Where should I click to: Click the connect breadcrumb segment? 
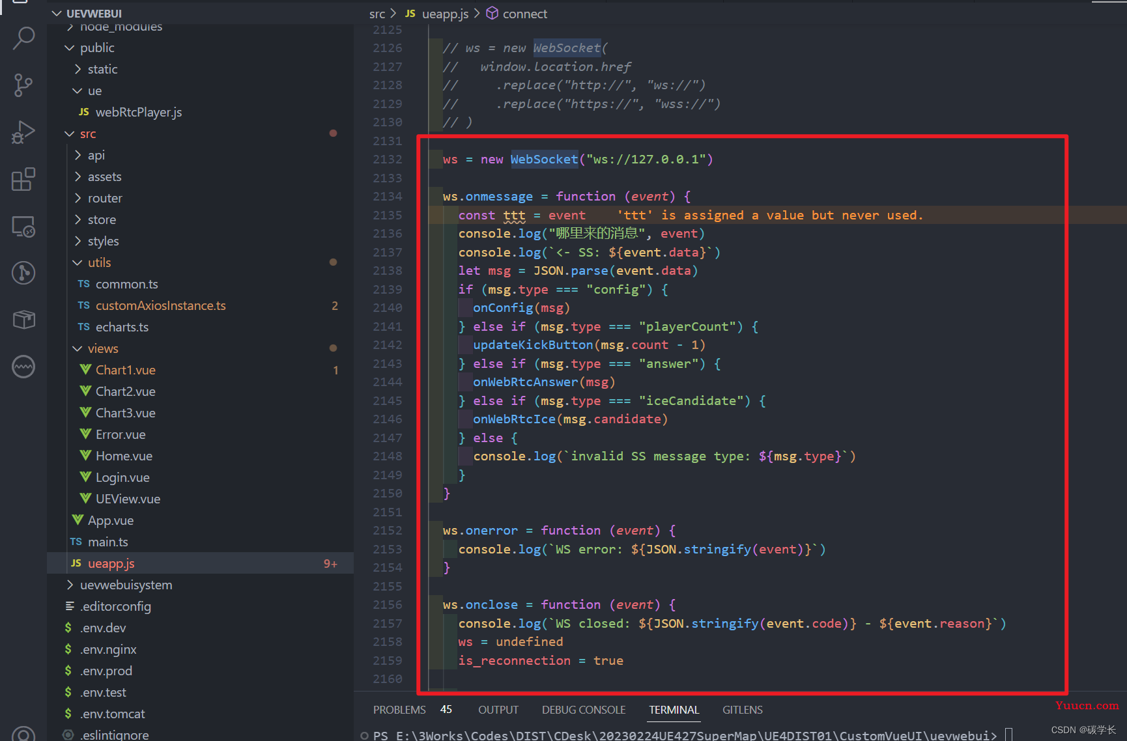[x=525, y=14]
